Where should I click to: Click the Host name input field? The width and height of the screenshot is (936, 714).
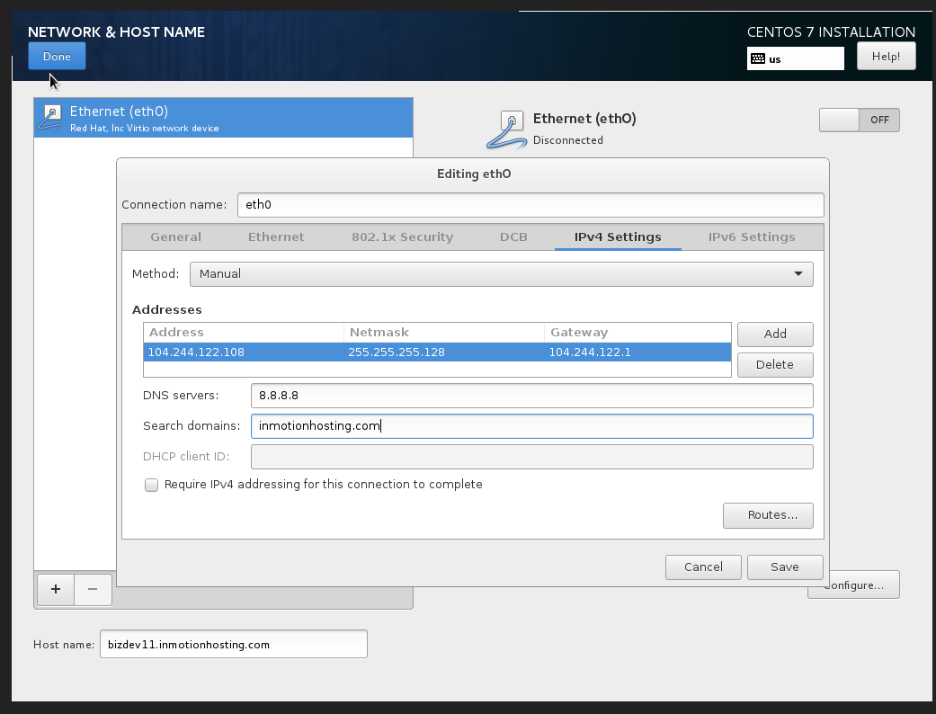pos(233,644)
